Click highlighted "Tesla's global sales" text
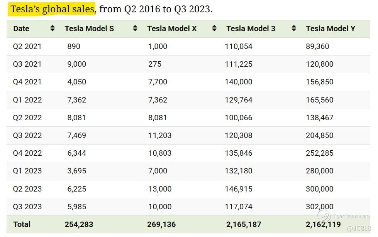This screenshot has width=378, height=237. [x=52, y=9]
